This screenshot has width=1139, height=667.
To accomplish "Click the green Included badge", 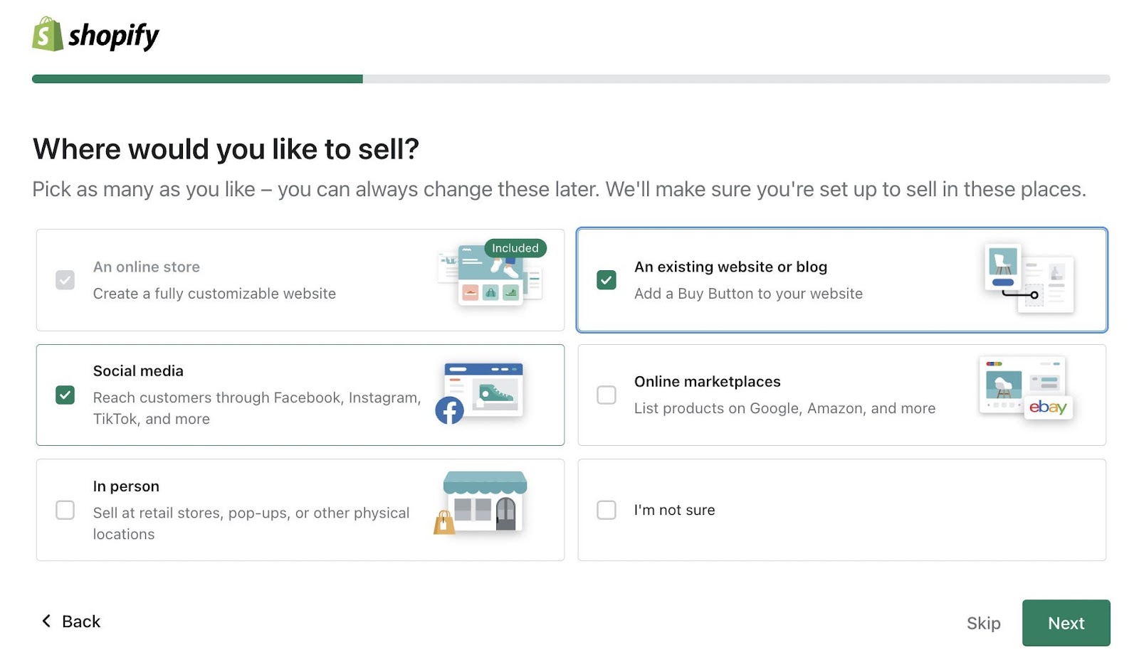I will 515,248.
